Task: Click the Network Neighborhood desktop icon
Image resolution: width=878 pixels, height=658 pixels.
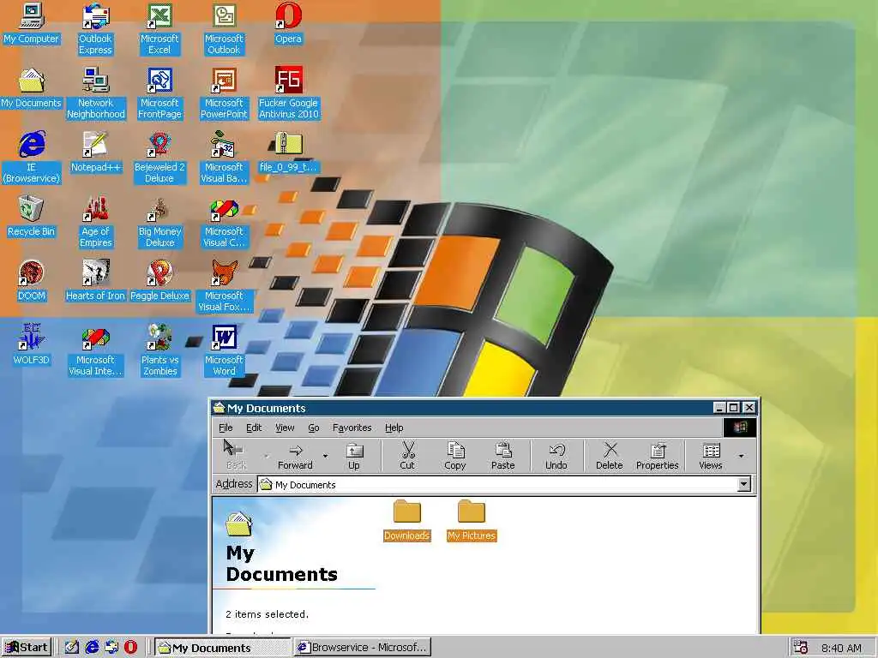Action: [x=96, y=93]
